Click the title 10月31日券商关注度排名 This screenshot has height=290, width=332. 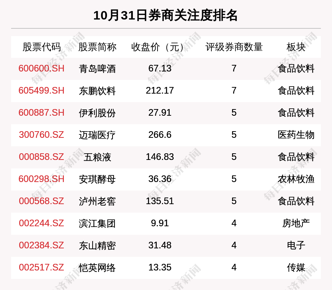click(x=165, y=15)
